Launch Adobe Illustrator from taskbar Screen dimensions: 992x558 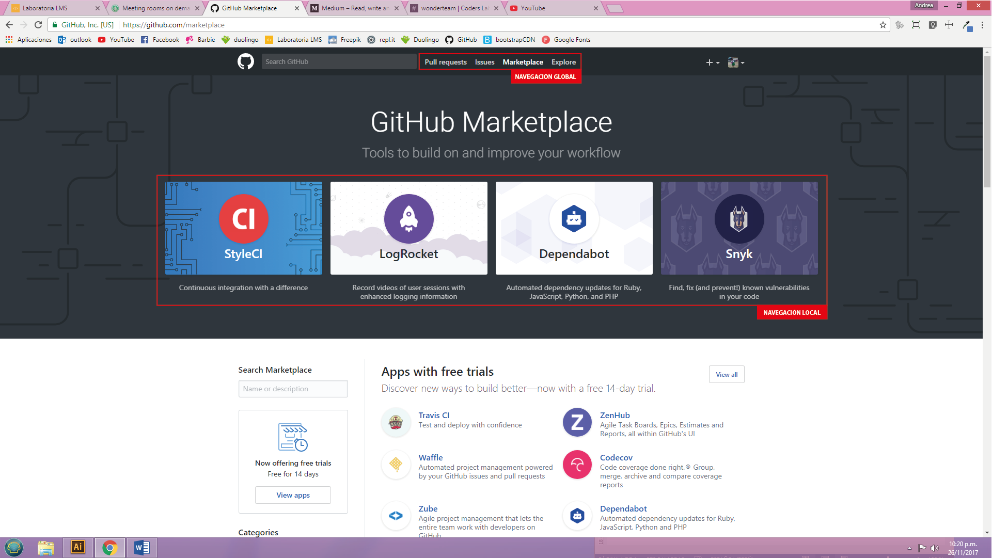coord(77,547)
